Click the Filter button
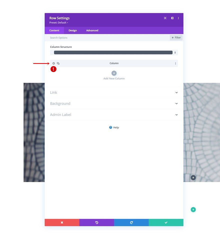The height and width of the screenshot is (240, 220). coord(176,38)
